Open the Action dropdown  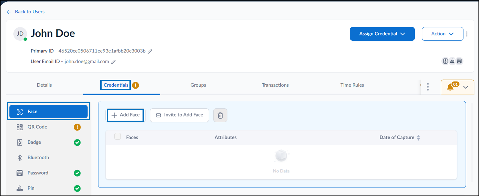[x=442, y=34]
